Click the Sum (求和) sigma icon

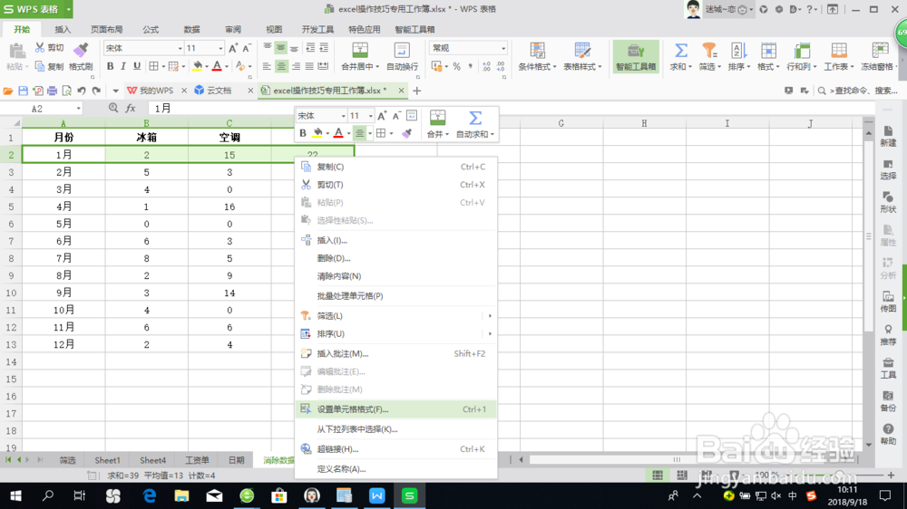coord(681,50)
